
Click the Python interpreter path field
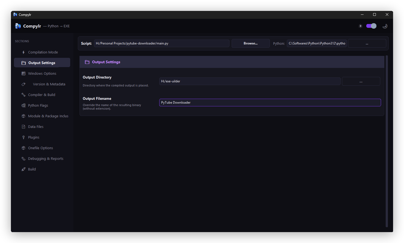coord(317,43)
